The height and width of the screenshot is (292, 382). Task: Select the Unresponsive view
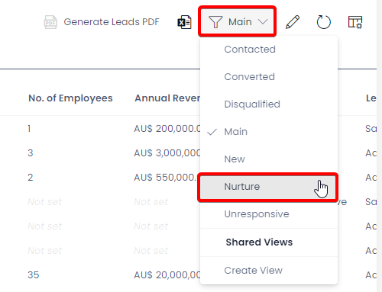[269, 214]
